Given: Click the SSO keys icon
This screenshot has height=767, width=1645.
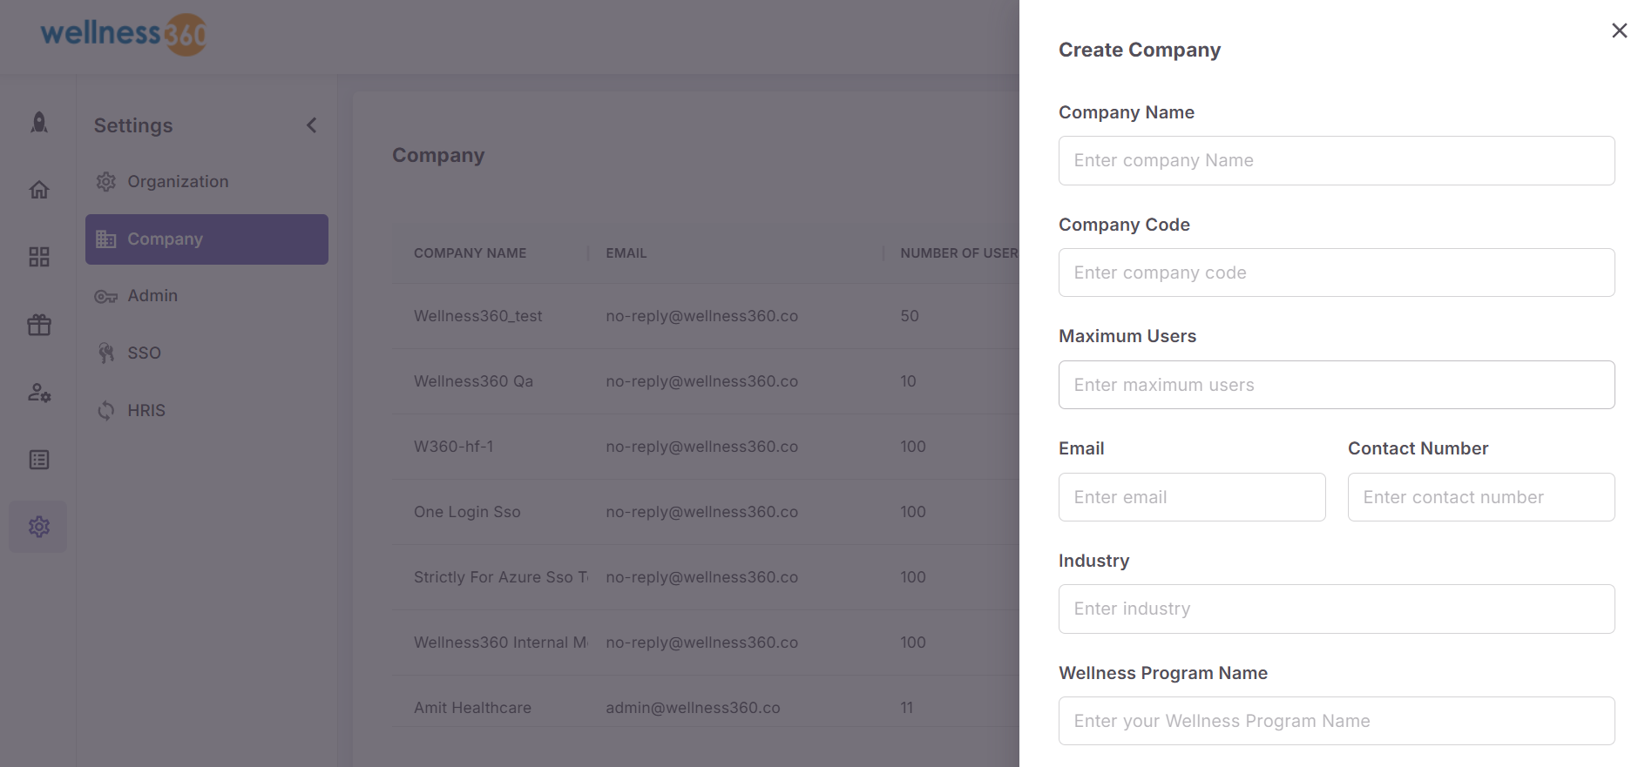Looking at the screenshot, I should [106, 353].
